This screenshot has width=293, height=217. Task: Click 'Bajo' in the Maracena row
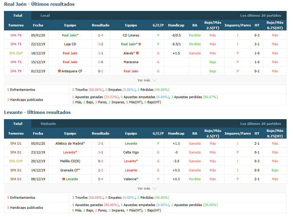(213, 62)
